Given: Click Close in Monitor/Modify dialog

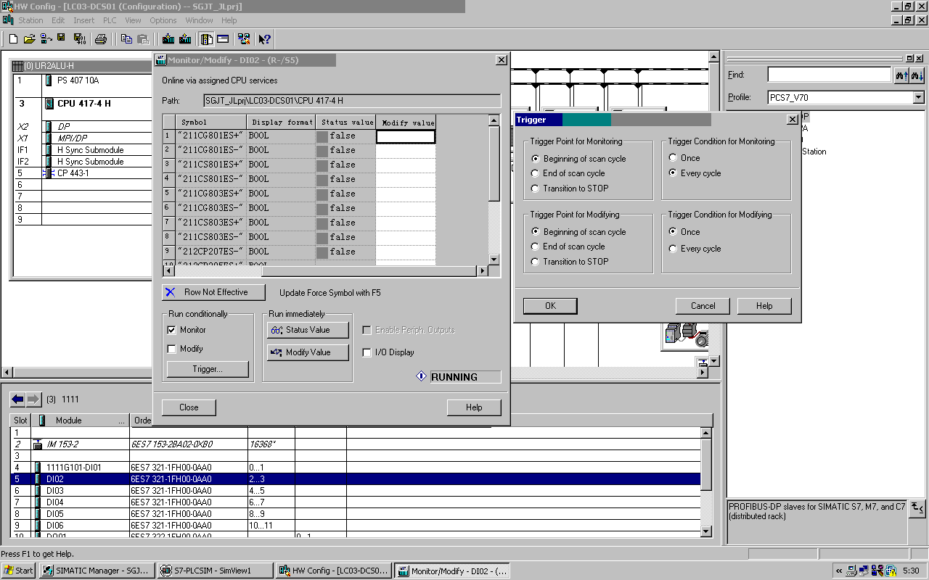Looking at the screenshot, I should pyautogui.click(x=189, y=407).
